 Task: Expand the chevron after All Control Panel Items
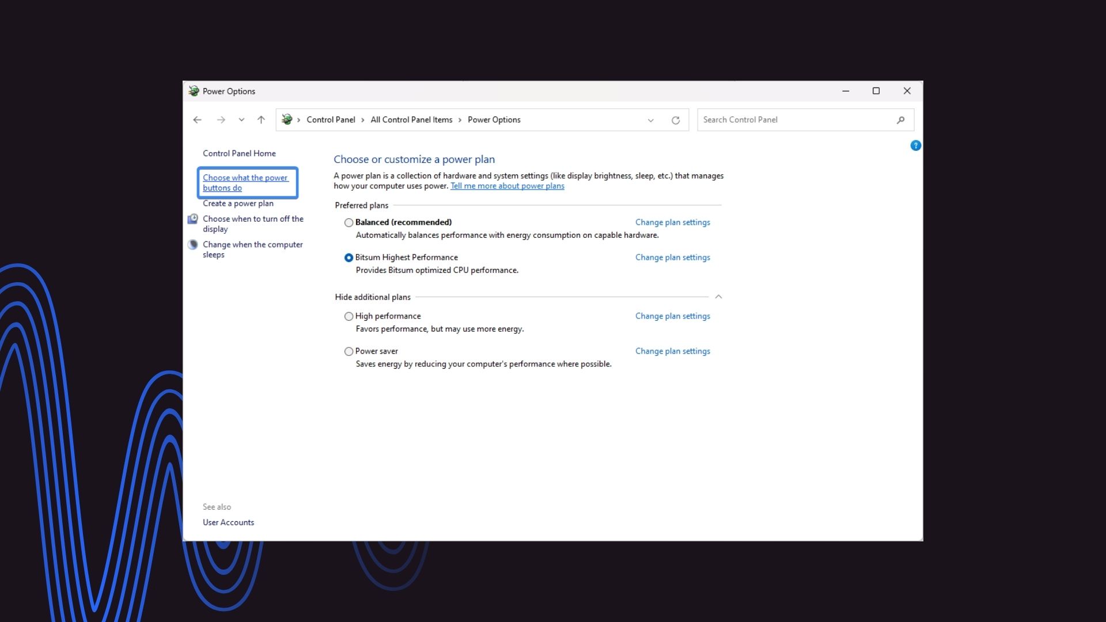(460, 120)
